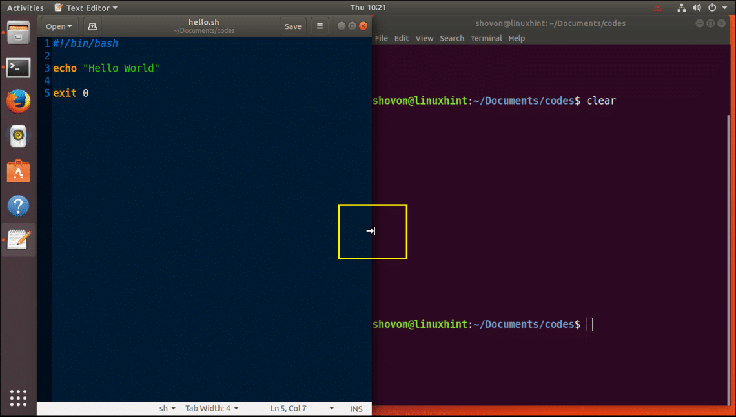Click Activities in the top bar
This screenshot has height=417, width=736.
click(26, 7)
